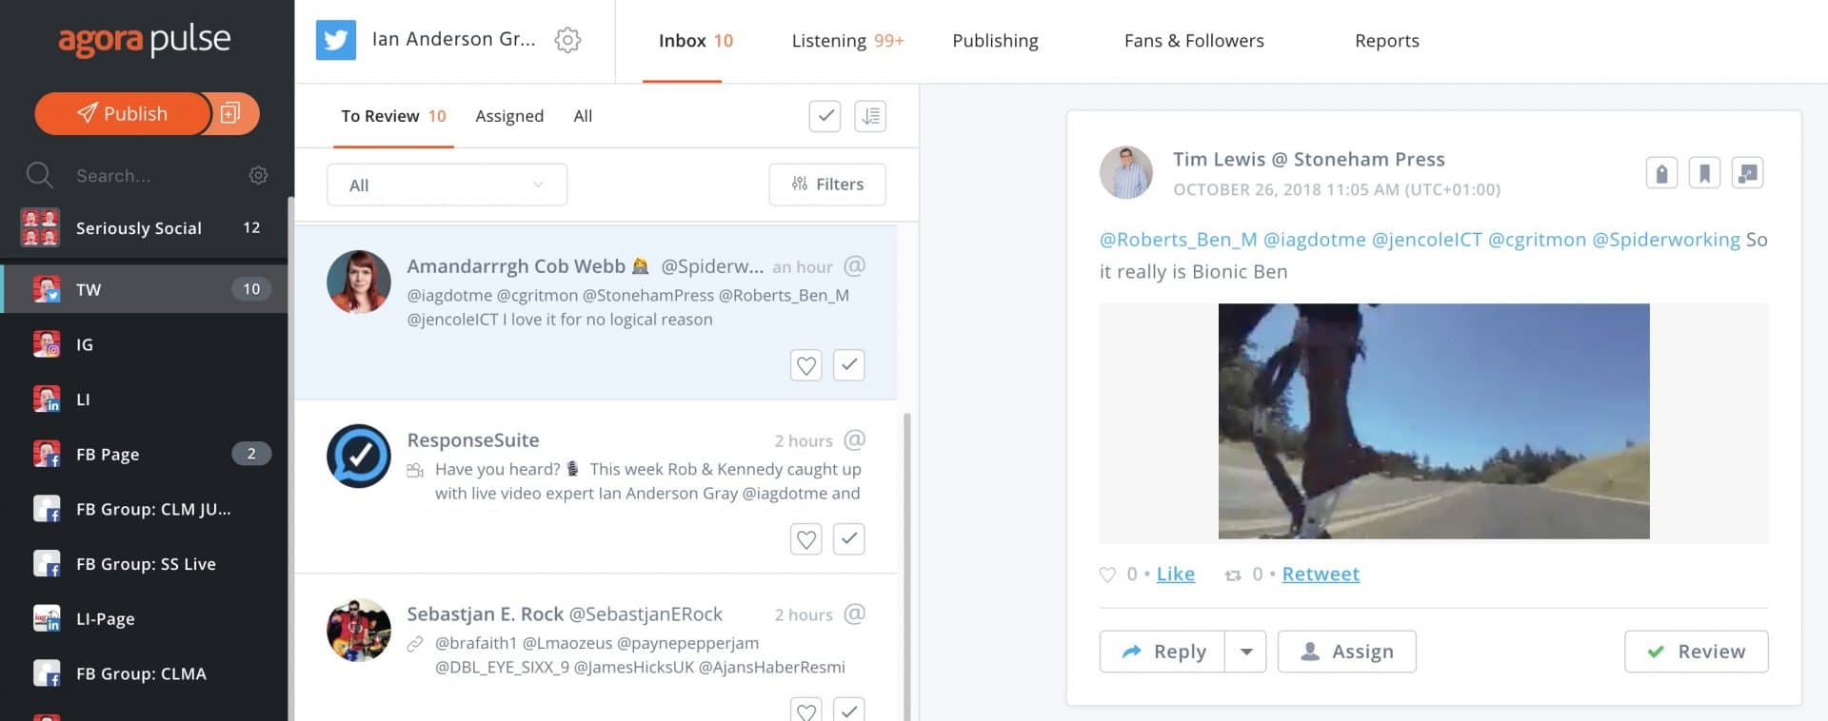Mark Sebastjan E. Rock item as reviewed
The image size is (1828, 721).
[849, 710]
